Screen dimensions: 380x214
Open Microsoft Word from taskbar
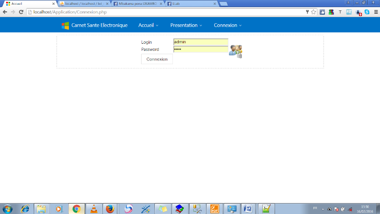point(248,209)
